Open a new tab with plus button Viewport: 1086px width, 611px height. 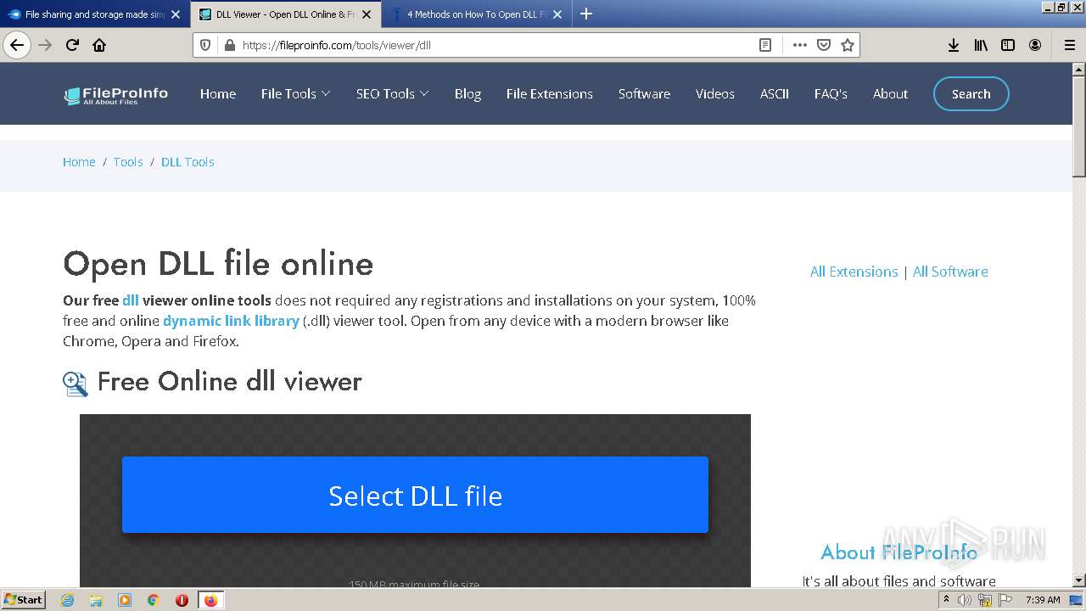(586, 14)
